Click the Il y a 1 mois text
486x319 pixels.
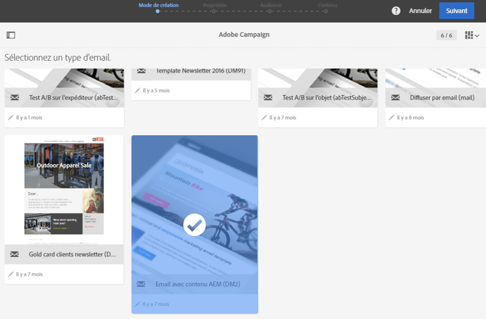(29, 118)
